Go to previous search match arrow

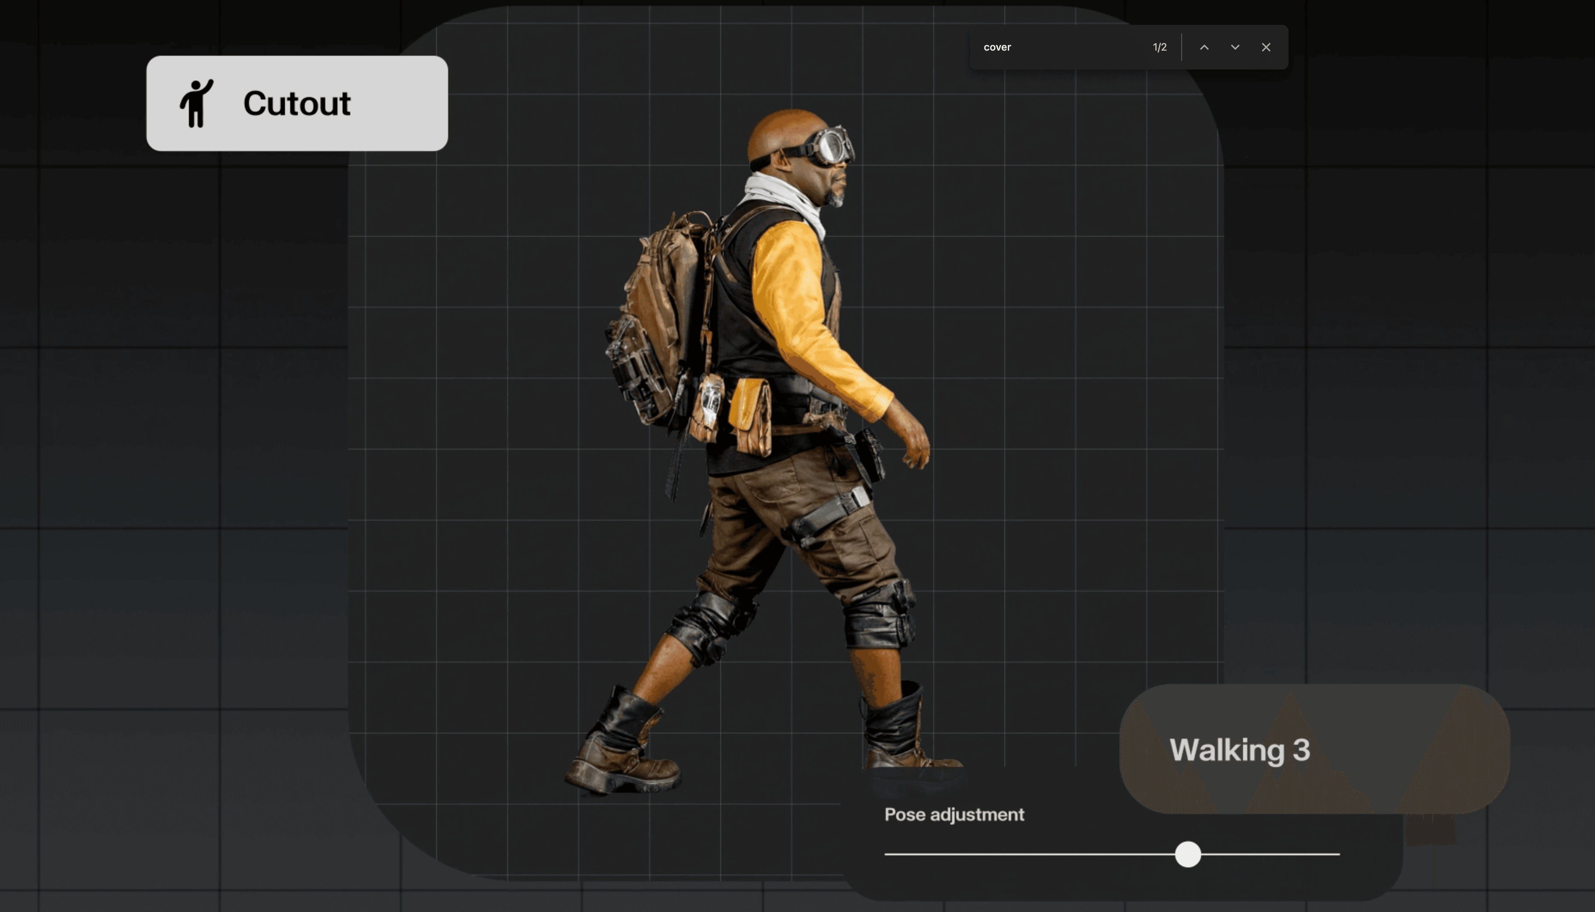1204,48
